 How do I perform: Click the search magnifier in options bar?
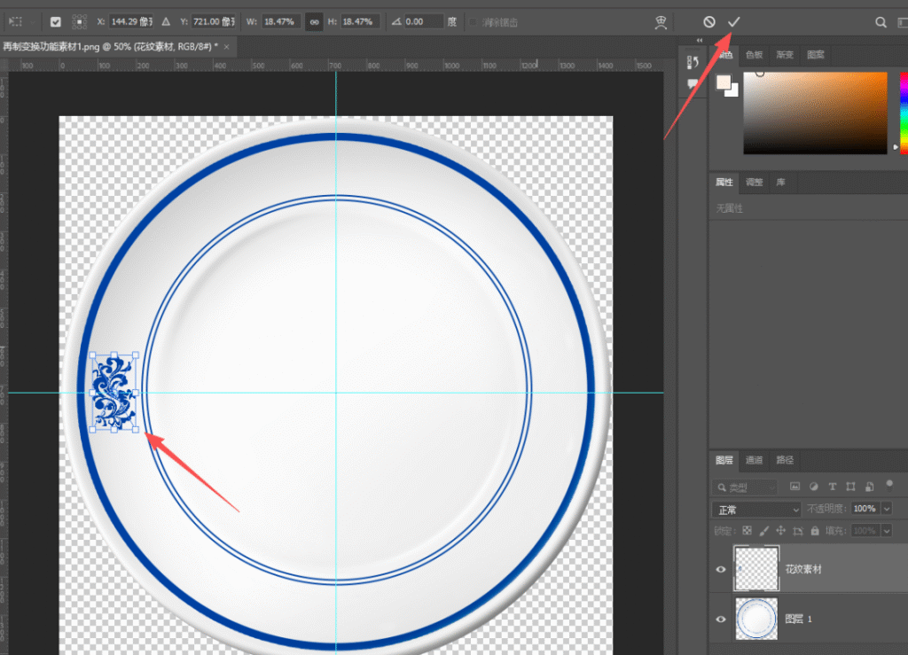[x=881, y=22]
